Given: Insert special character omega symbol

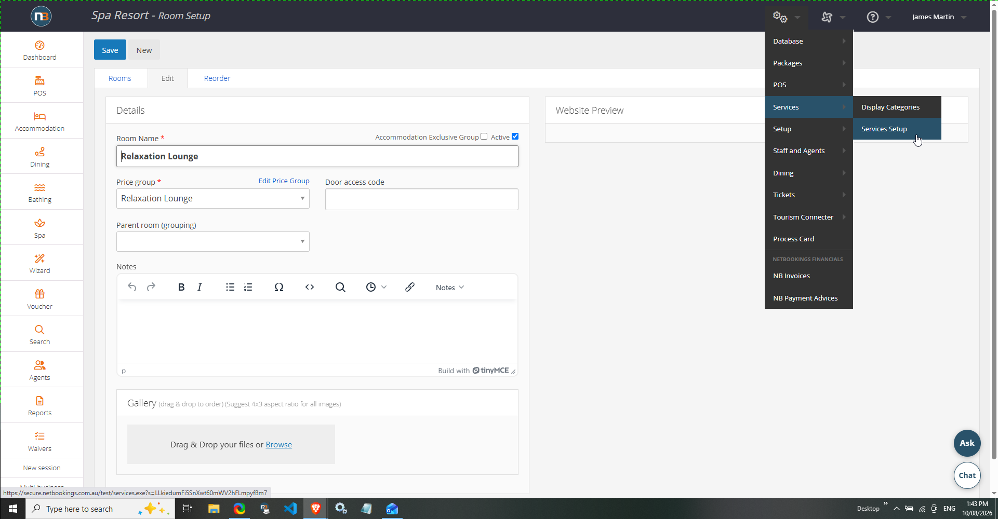Looking at the screenshot, I should pos(279,287).
